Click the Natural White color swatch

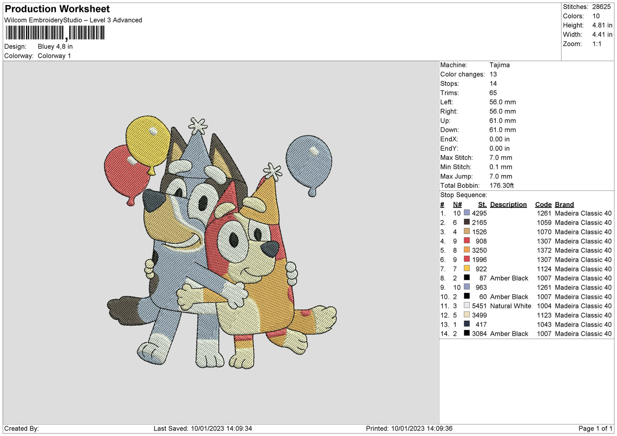pos(467,306)
